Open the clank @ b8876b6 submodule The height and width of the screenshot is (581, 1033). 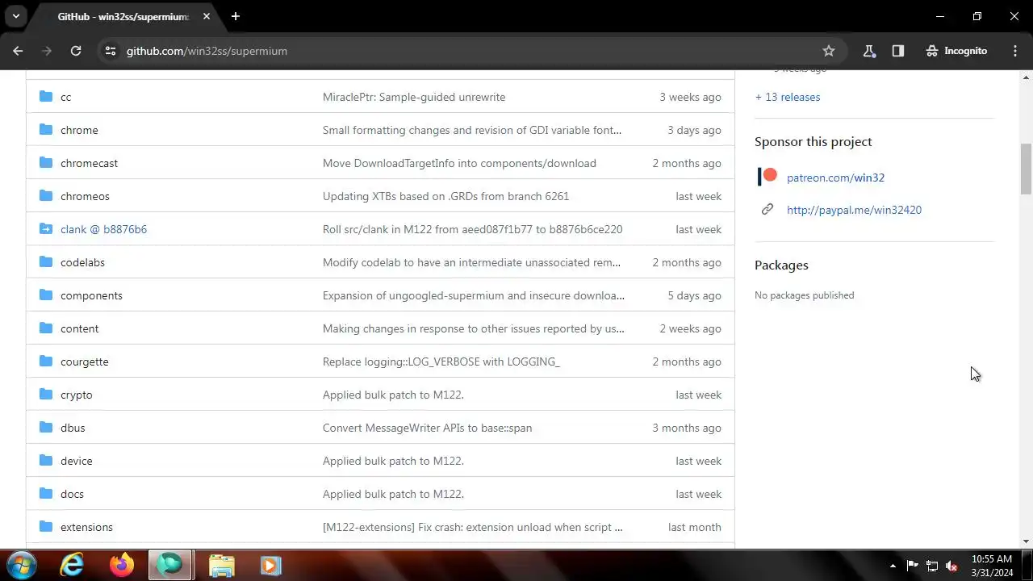point(103,229)
